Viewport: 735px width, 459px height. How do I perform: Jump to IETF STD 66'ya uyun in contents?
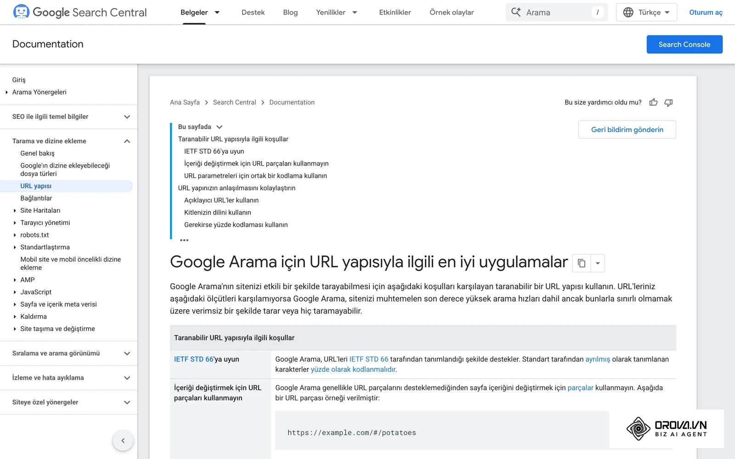tap(214, 151)
